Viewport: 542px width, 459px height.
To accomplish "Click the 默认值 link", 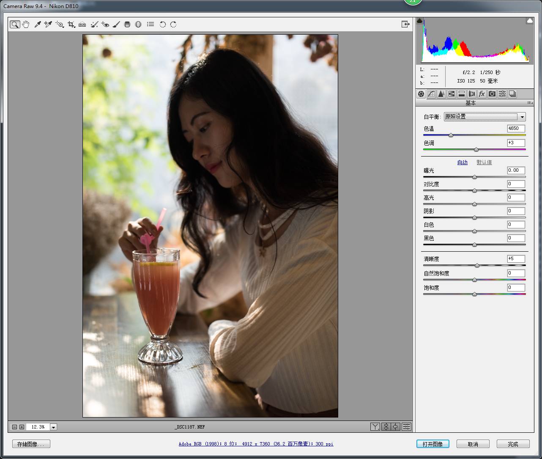I will click(x=484, y=162).
